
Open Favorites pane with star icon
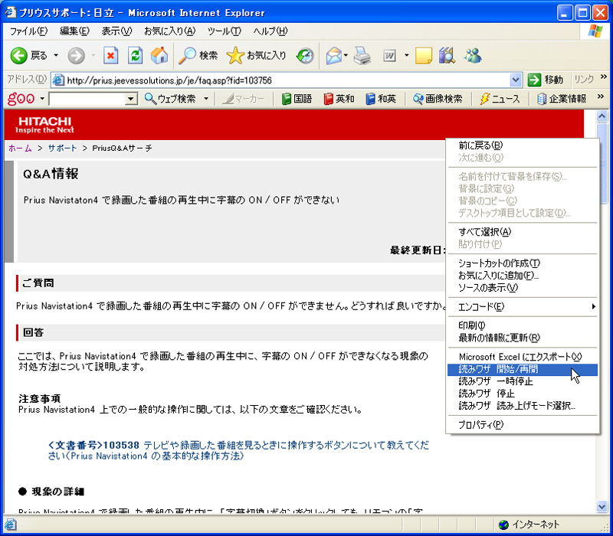click(x=235, y=55)
